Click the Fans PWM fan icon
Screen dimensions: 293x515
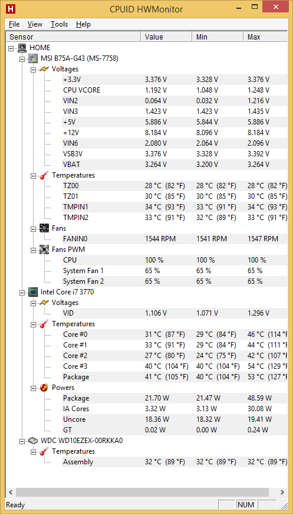point(44,250)
